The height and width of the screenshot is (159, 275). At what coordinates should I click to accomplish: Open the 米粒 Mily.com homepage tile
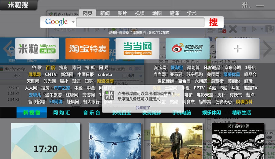[x=37, y=49]
